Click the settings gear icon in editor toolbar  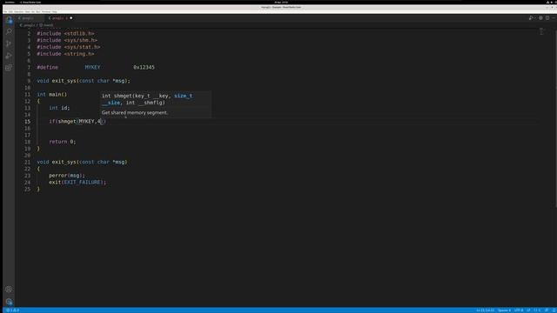click(540, 18)
